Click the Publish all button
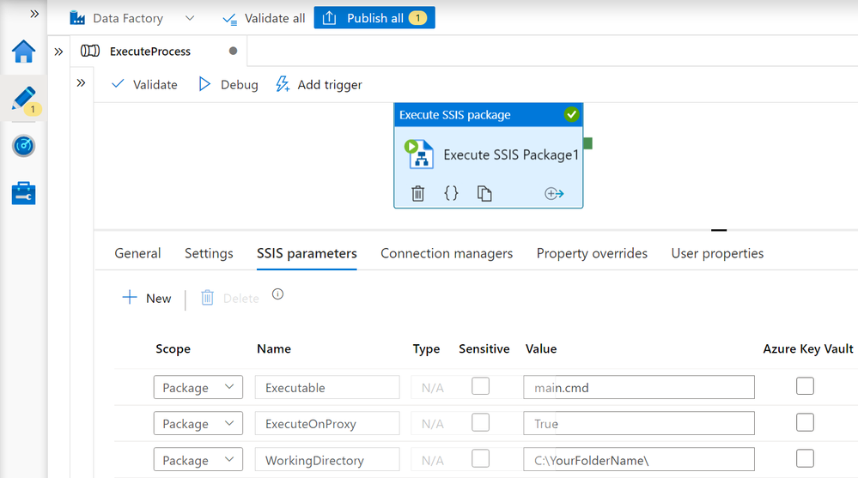 pos(374,18)
